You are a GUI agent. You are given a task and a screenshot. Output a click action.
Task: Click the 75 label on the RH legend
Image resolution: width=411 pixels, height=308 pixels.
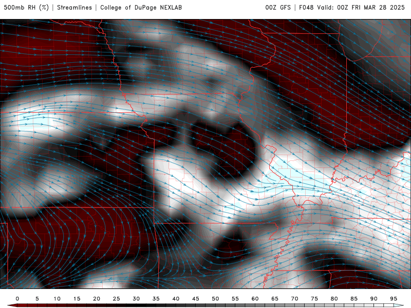[314, 299]
